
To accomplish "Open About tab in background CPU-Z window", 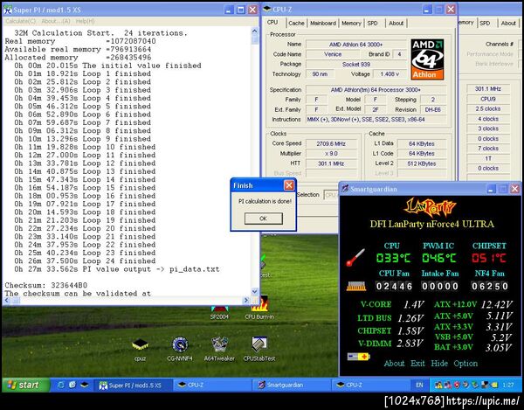I will coord(508,23).
